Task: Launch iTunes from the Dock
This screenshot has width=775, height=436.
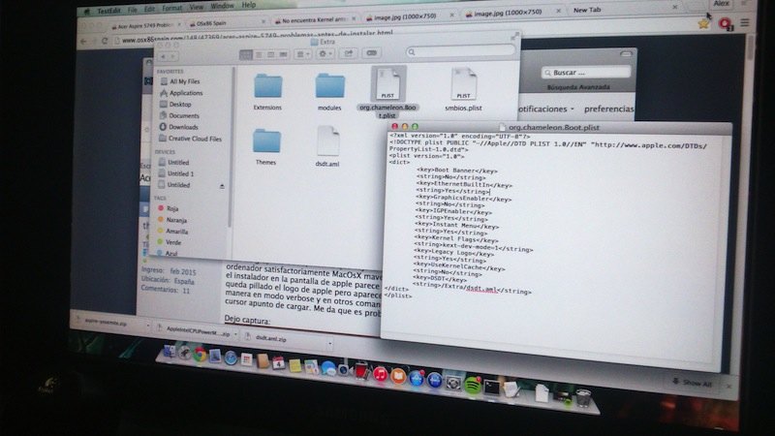Action: pyautogui.click(x=380, y=374)
